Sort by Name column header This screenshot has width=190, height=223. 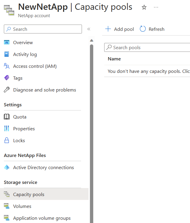114,59
